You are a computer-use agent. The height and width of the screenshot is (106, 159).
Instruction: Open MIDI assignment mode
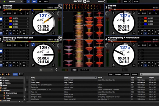125,2
